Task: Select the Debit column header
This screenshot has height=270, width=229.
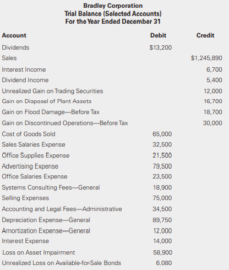Action: coord(158,35)
